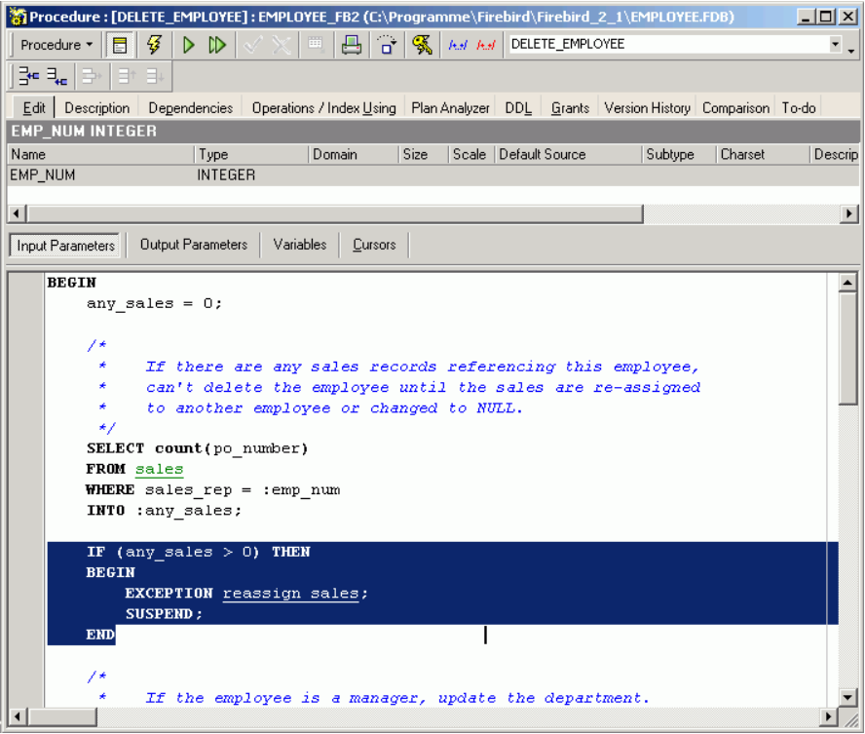The width and height of the screenshot is (865, 734).
Task: Click the first insert-parameter icon in second toolbar
Action: [29, 77]
